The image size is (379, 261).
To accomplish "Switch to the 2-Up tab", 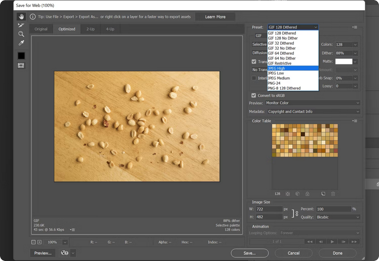I will coord(90,29).
